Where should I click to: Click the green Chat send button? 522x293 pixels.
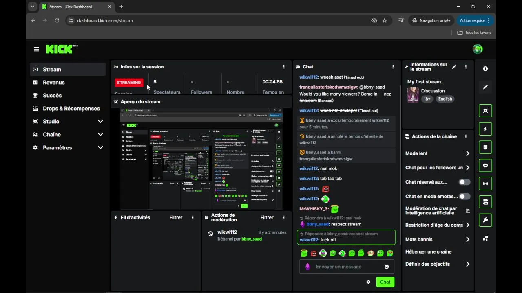pyautogui.click(x=385, y=282)
